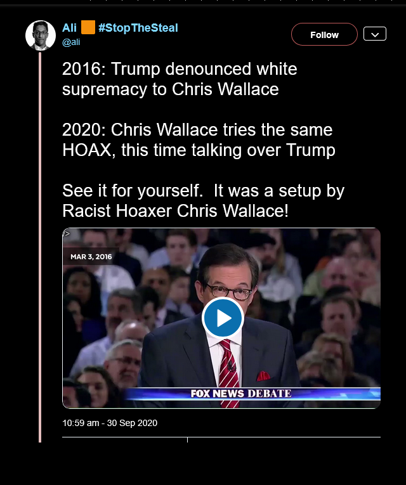Click the FOX NEWS DEBATE banner on video

point(241,394)
